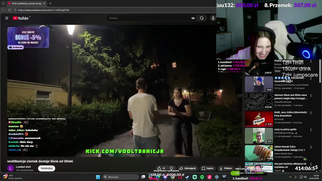Open Task View on the taskbar
This screenshot has width=322, height=181.
pos(143,177)
